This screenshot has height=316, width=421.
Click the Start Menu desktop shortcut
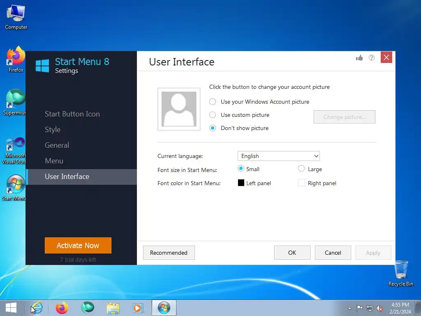[14, 188]
